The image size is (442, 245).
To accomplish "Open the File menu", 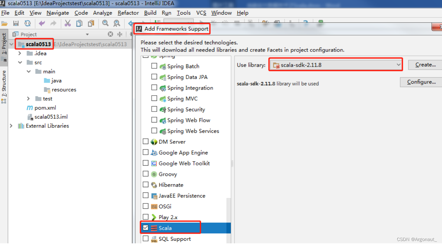I will tap(5, 13).
